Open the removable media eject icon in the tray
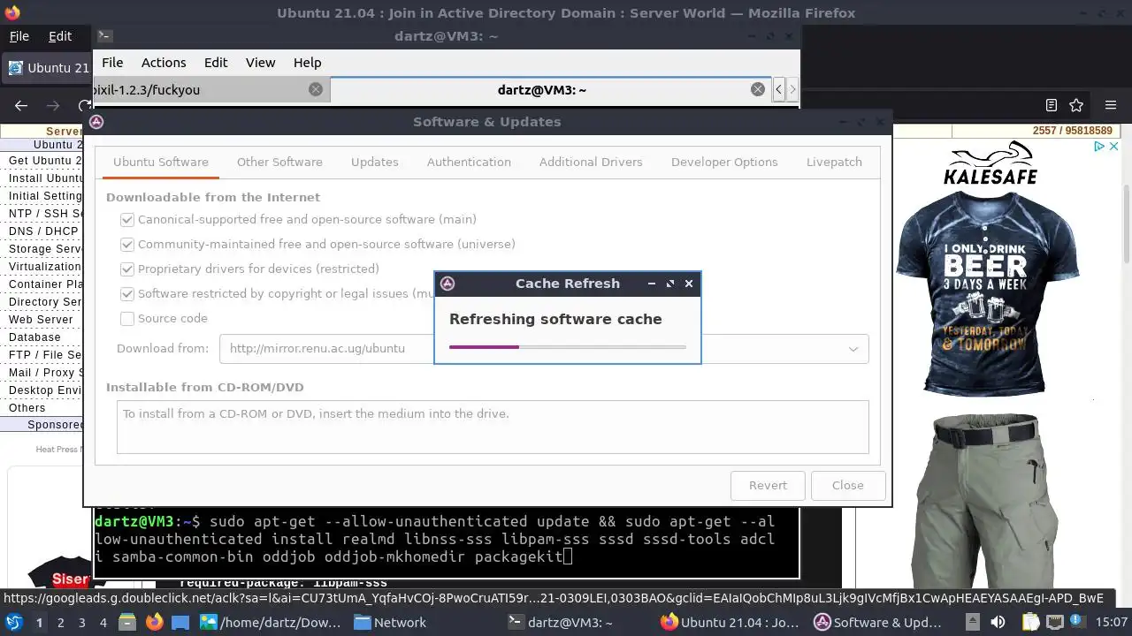This screenshot has width=1132, height=636. 972,623
